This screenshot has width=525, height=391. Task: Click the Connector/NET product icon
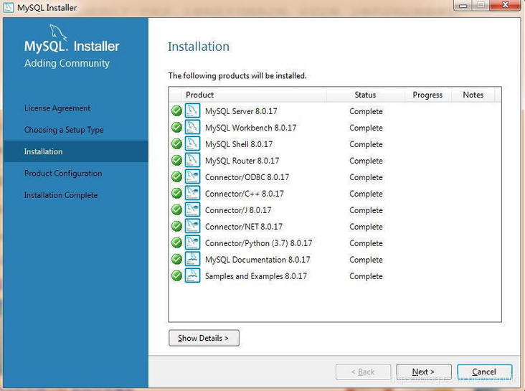point(192,226)
